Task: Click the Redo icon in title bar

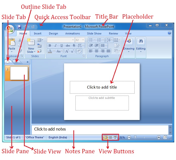Action: click(x=33, y=27)
